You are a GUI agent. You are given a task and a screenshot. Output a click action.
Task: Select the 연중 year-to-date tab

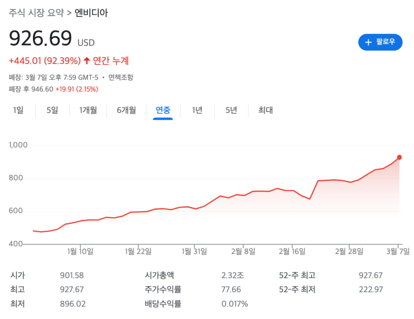163,110
